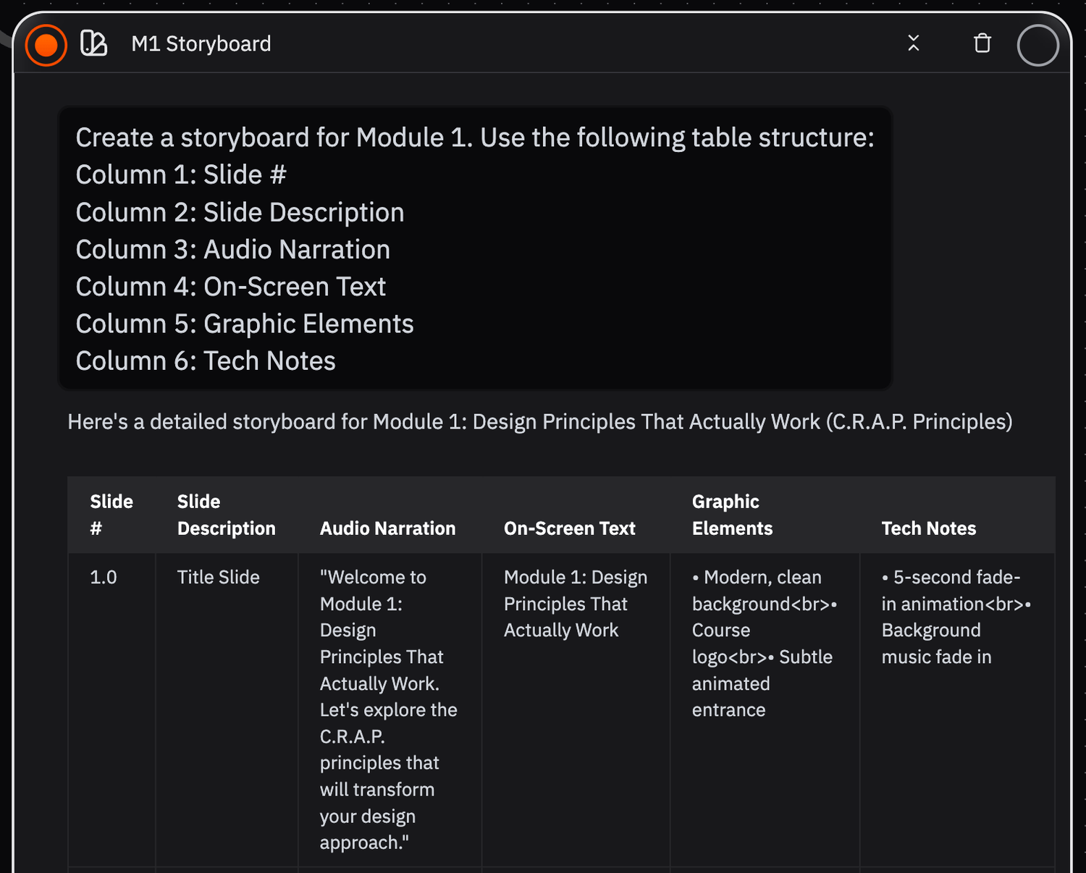
Task: Click the M1 Storyboard title
Action: pyautogui.click(x=201, y=44)
